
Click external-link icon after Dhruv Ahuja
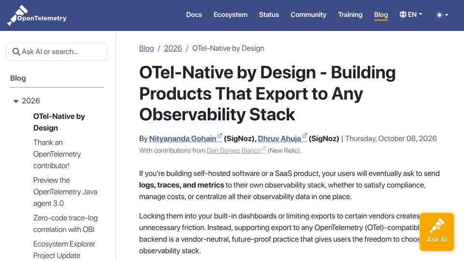coord(304,136)
